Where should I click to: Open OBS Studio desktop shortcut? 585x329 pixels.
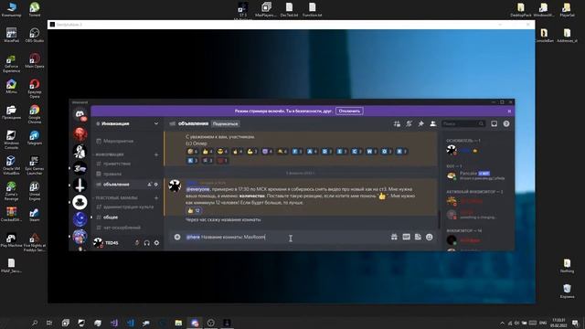point(35,36)
